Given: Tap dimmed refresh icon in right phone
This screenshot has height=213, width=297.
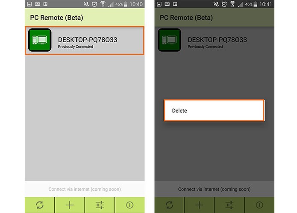Looking at the screenshot, I should point(169,205).
